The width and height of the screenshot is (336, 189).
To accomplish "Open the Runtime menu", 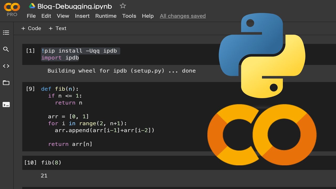I will click(106, 16).
